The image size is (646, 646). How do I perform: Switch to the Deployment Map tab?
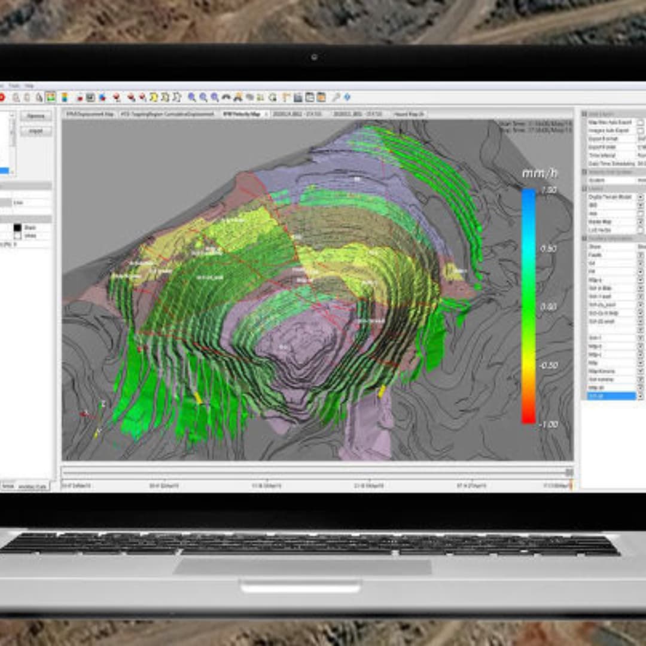[x=90, y=114]
